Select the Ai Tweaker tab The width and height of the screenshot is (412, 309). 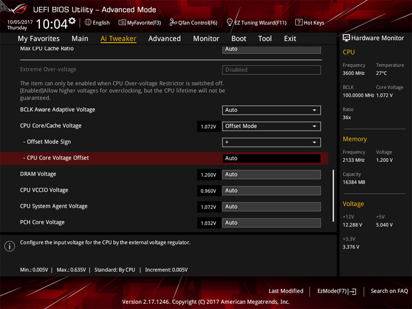[118, 39]
